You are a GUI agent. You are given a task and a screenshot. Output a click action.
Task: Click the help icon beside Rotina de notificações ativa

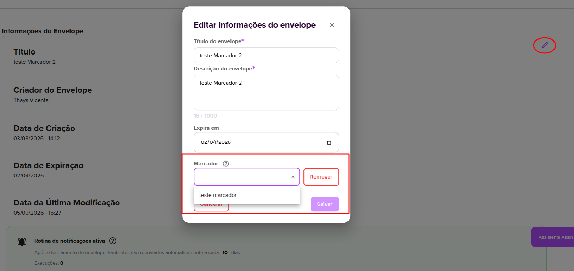(112, 241)
